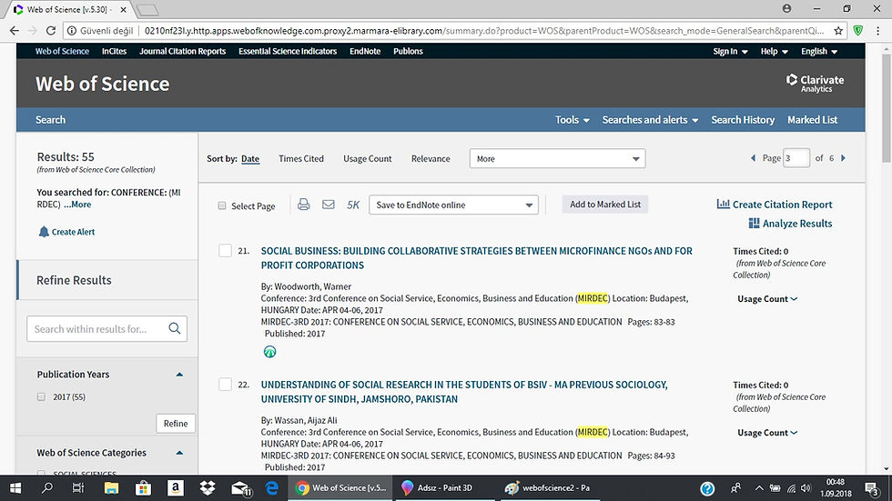Collapse the Publication Years section
The width and height of the screenshot is (892, 501).
[179, 375]
